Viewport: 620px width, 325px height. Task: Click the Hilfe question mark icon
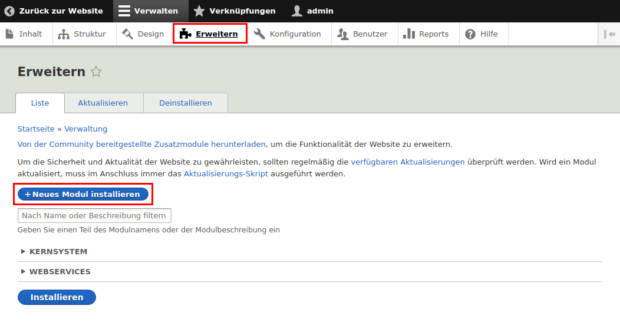coord(470,34)
